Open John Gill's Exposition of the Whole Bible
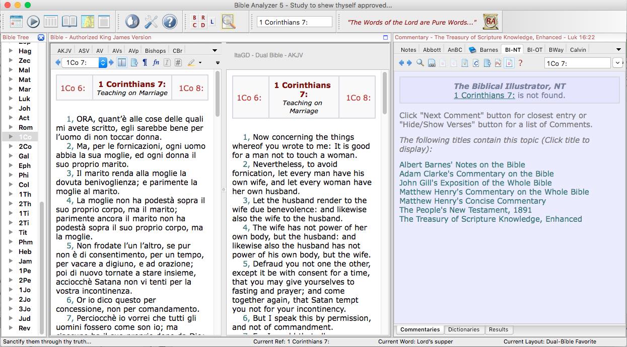The image size is (627, 347). click(475, 183)
